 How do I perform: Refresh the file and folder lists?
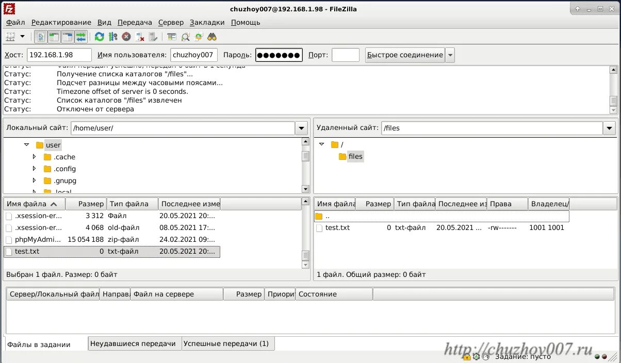click(x=100, y=37)
